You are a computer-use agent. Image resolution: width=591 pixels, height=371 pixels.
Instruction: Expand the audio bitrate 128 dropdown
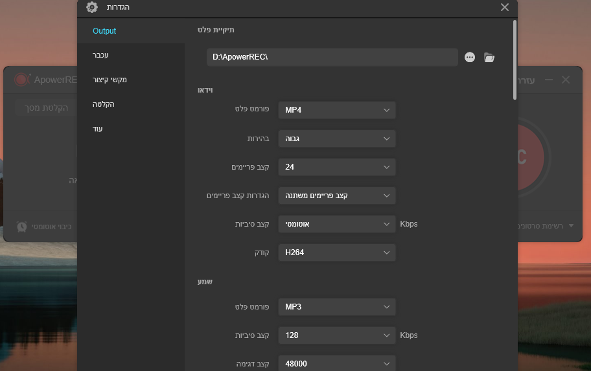(336, 335)
